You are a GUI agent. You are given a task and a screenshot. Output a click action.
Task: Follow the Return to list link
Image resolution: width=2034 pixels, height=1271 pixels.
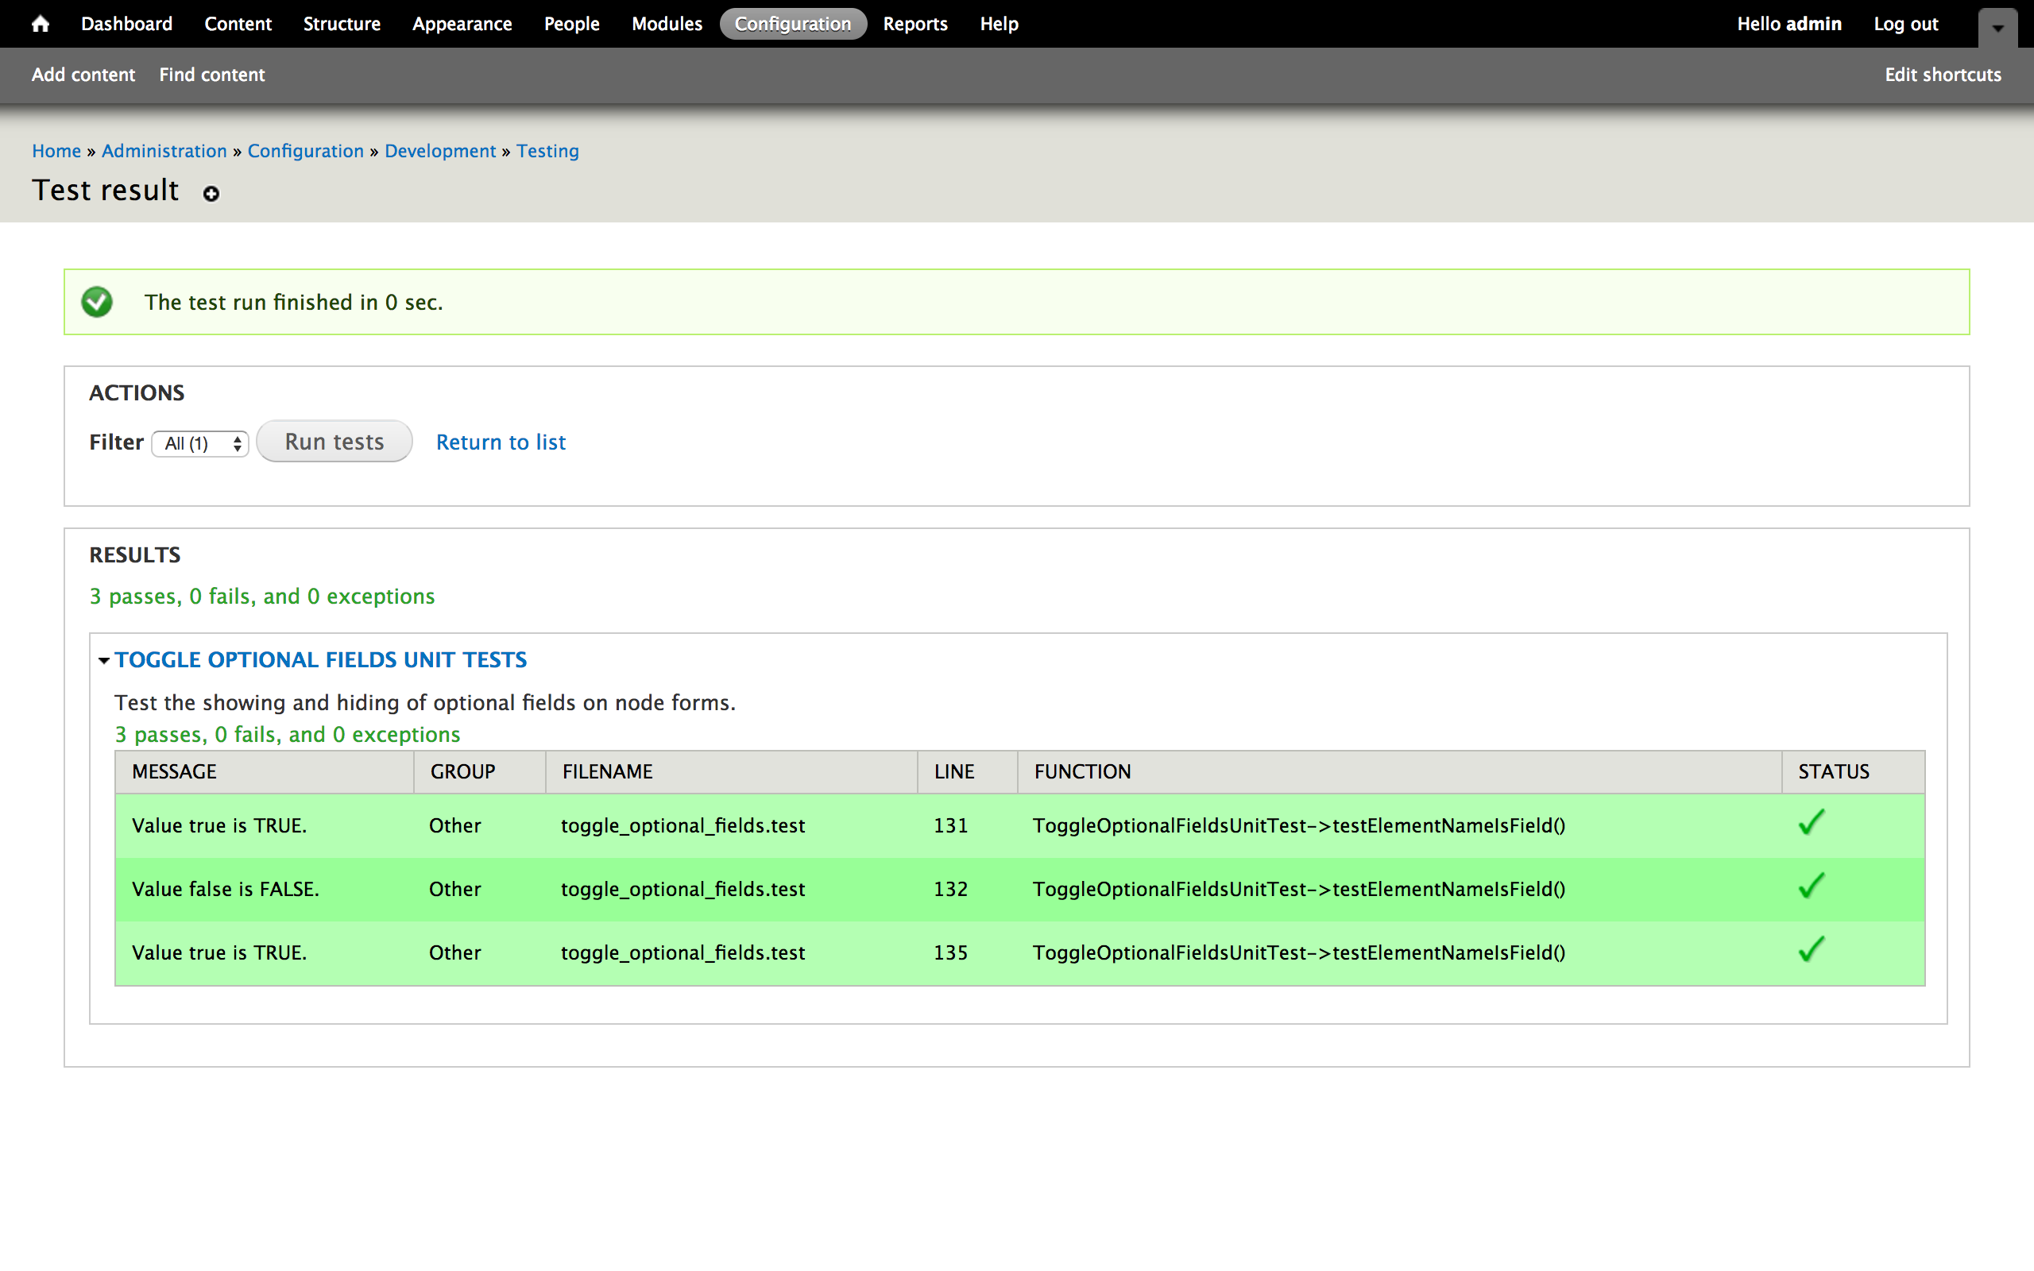501,442
